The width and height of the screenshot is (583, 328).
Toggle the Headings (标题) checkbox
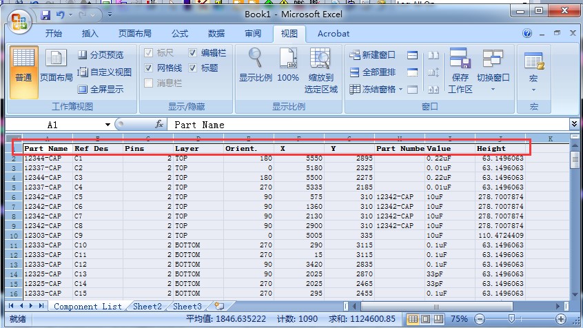point(192,68)
